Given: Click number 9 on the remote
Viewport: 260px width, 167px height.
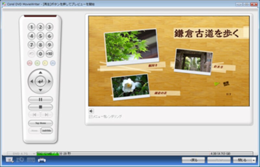Looking at the screenshot, I should [x=49, y=45].
